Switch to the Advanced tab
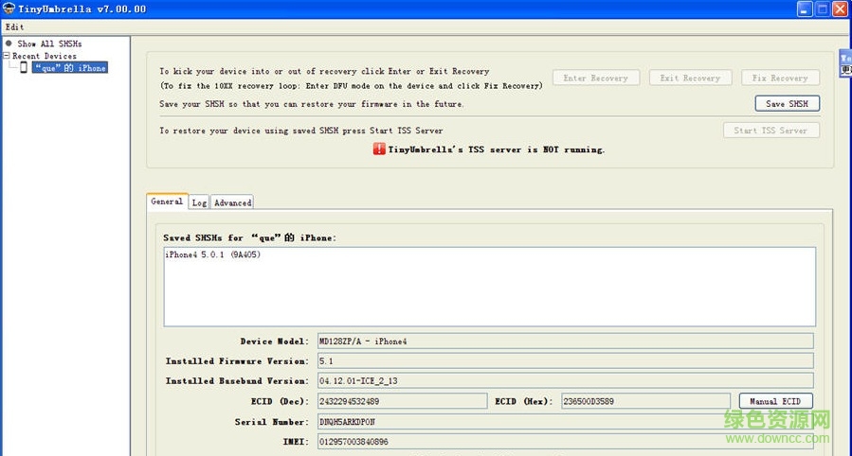852x456 pixels. [x=232, y=202]
